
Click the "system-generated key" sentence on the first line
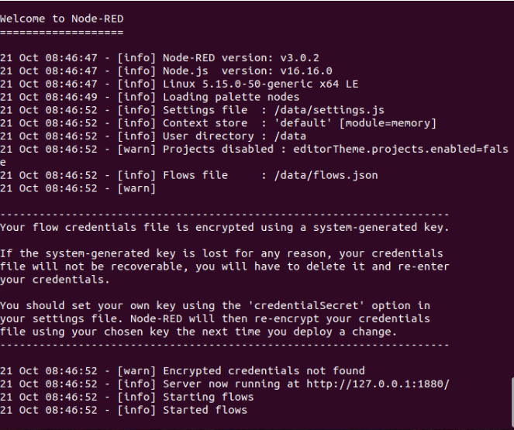[x=225, y=227]
